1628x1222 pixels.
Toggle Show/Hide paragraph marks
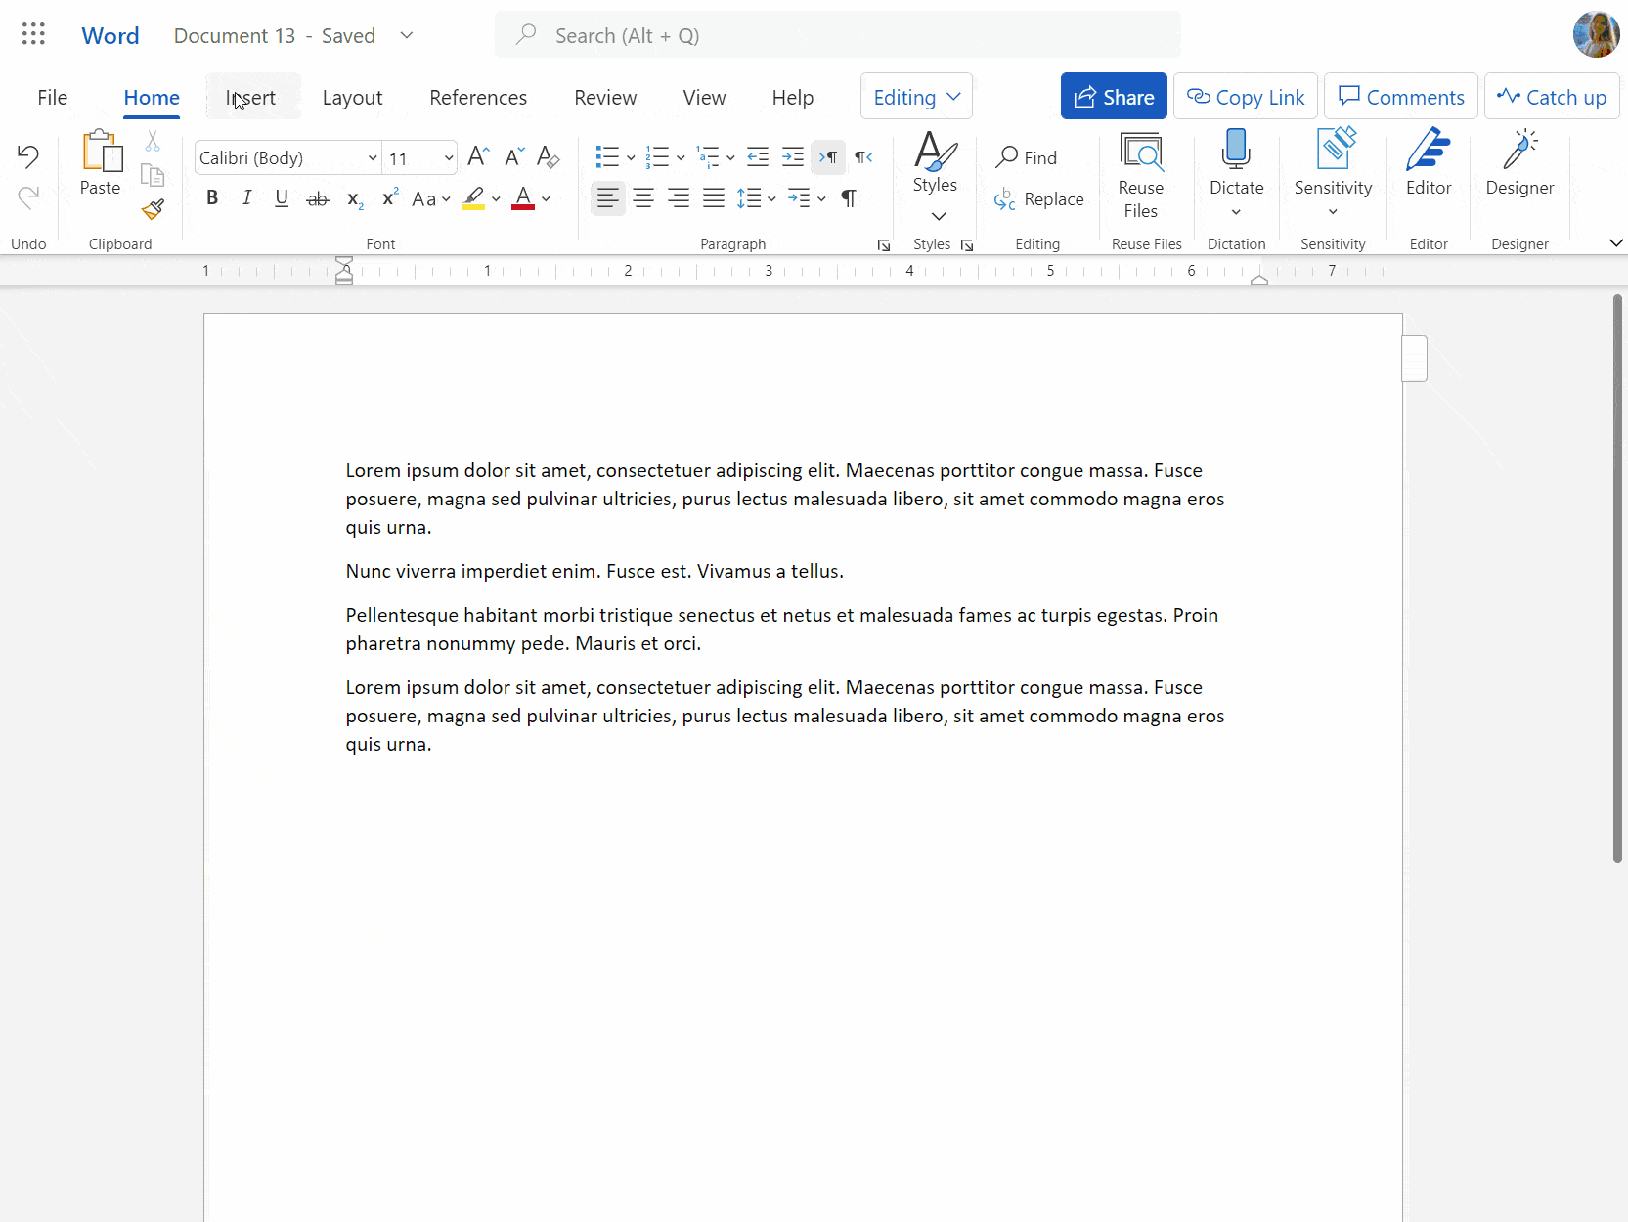click(849, 198)
